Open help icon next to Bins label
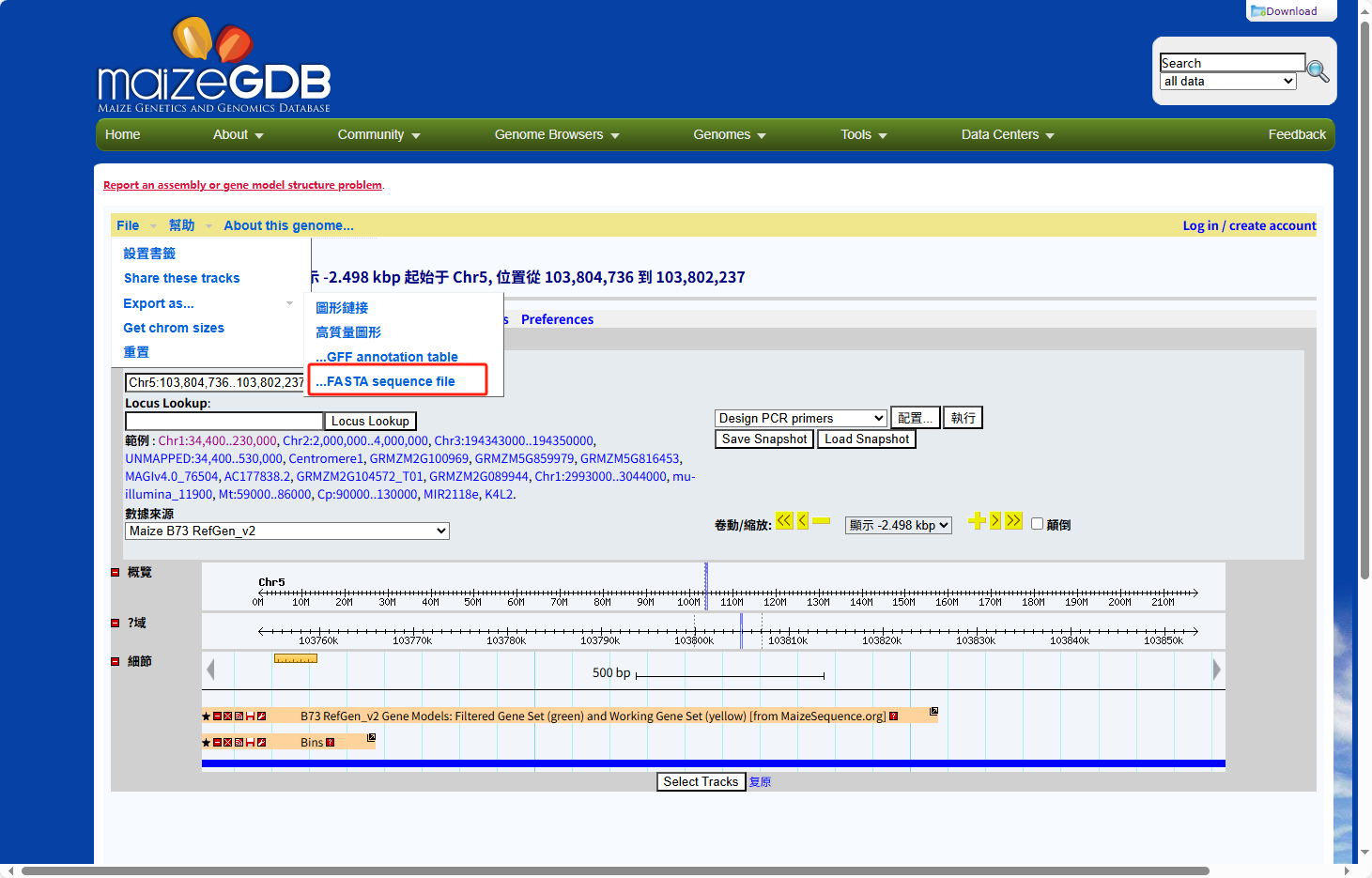 331,743
